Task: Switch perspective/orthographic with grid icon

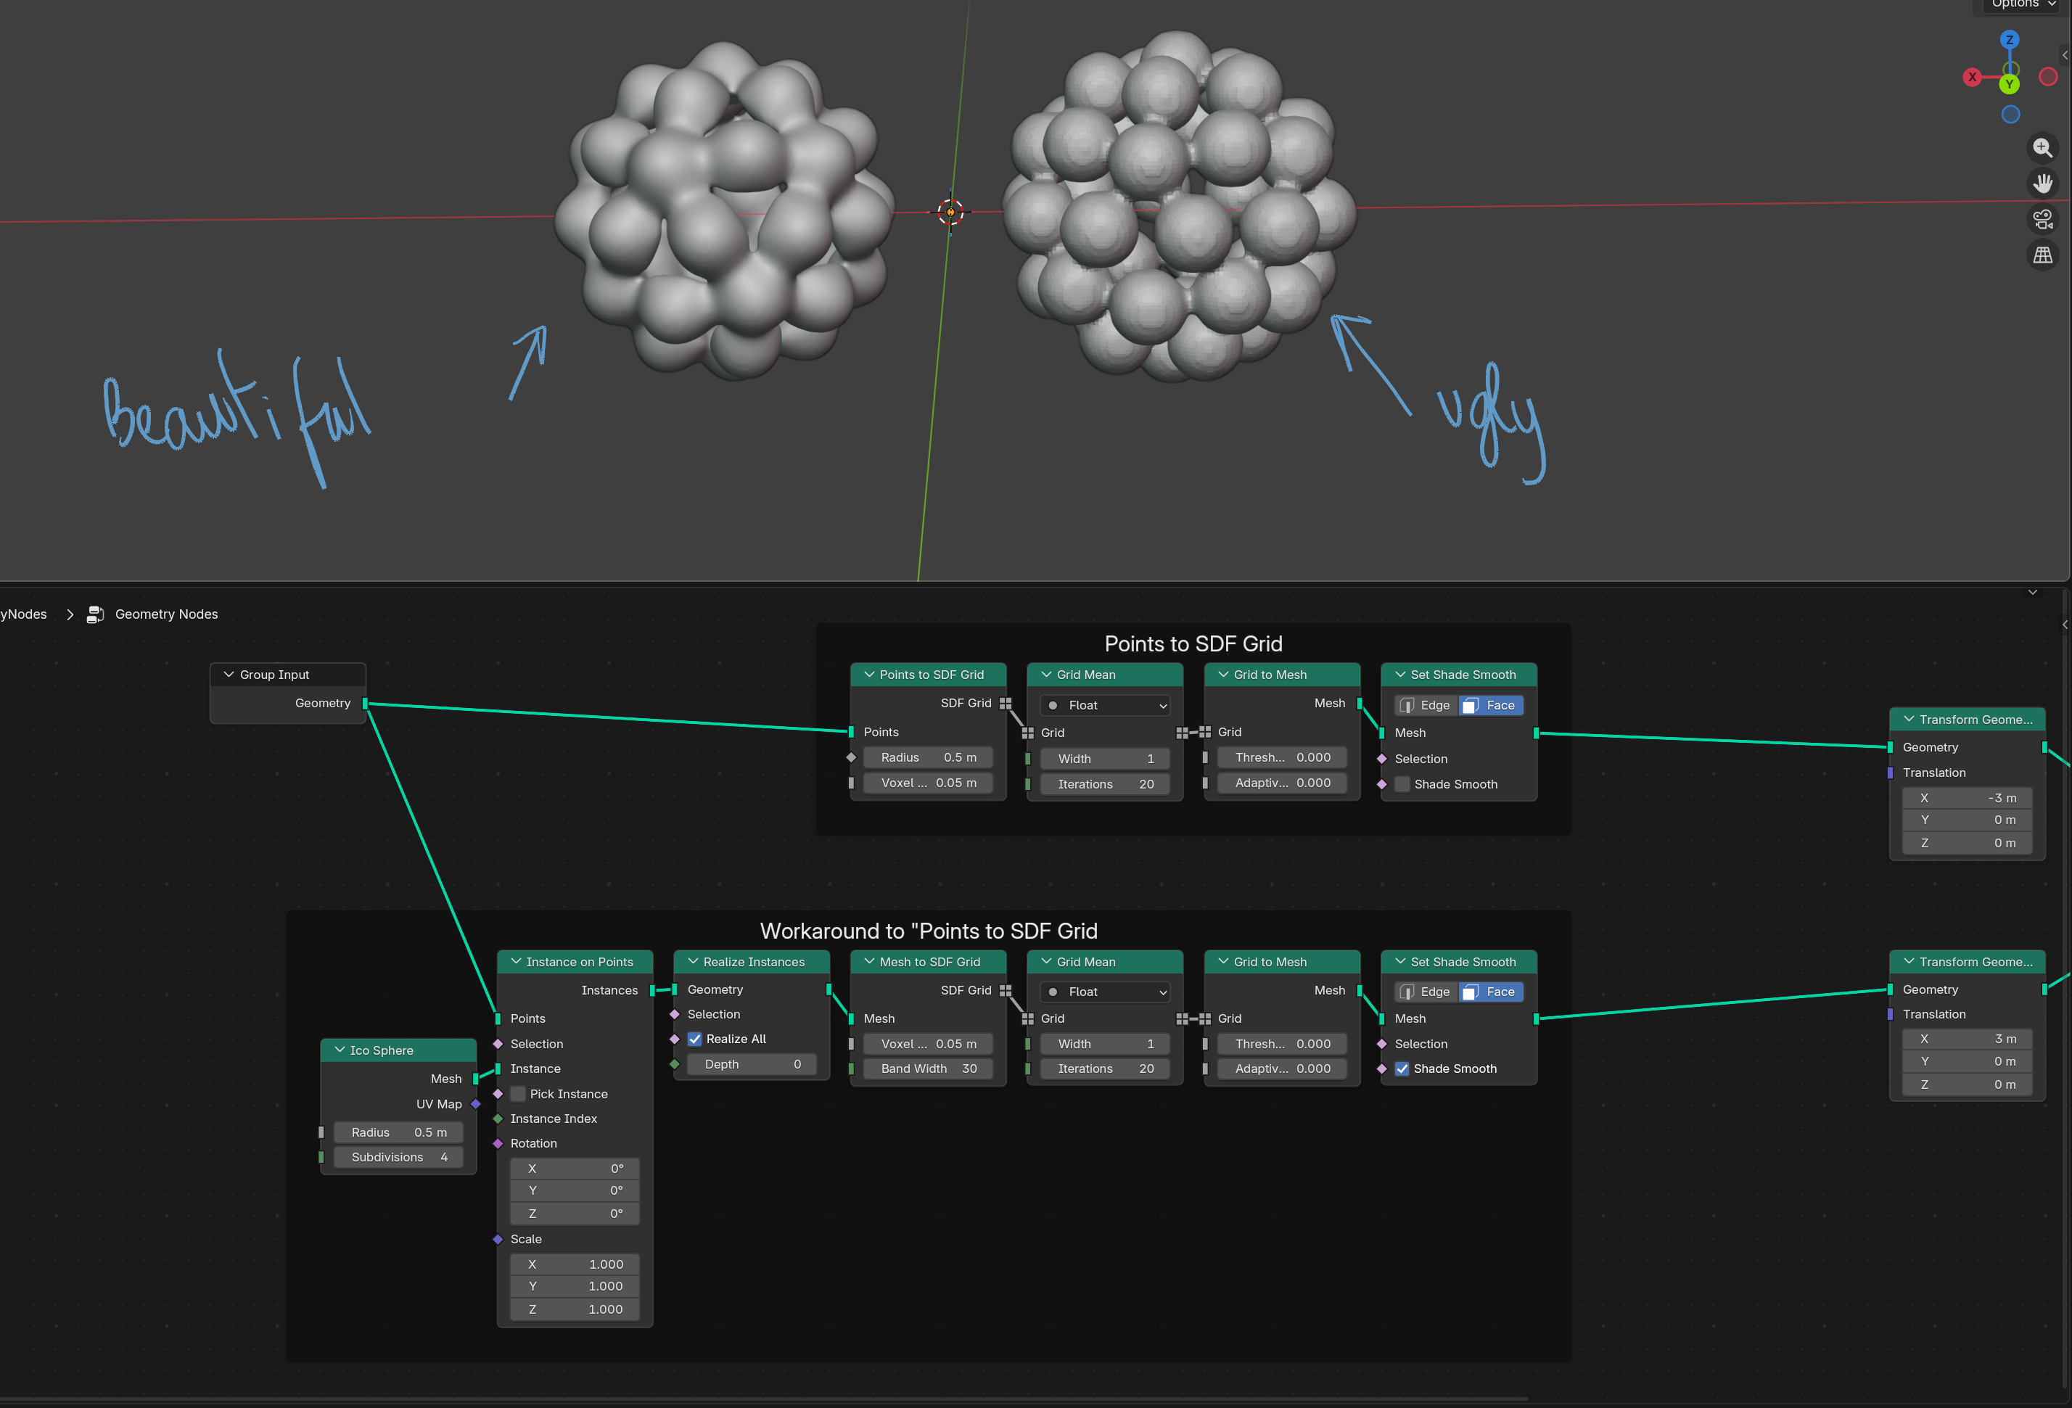Action: [x=2042, y=255]
